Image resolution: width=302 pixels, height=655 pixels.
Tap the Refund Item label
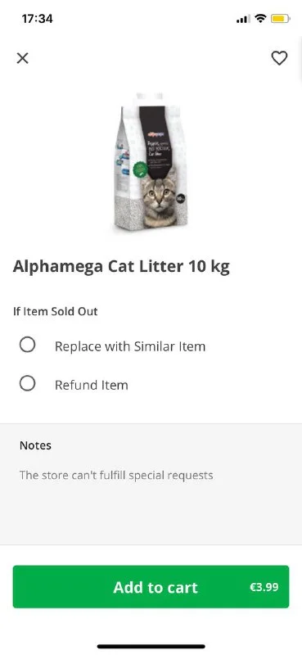(92, 385)
